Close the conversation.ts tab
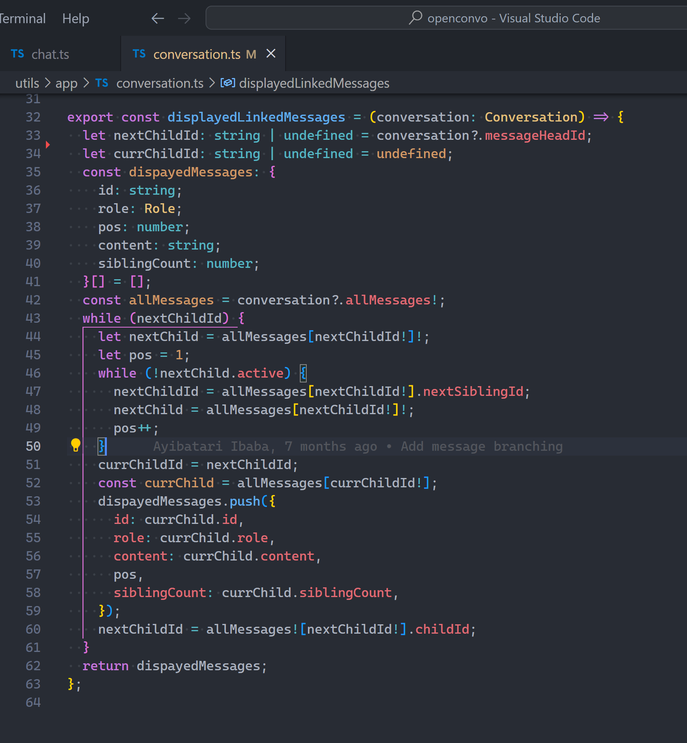Viewport: 687px width, 743px height. (271, 54)
